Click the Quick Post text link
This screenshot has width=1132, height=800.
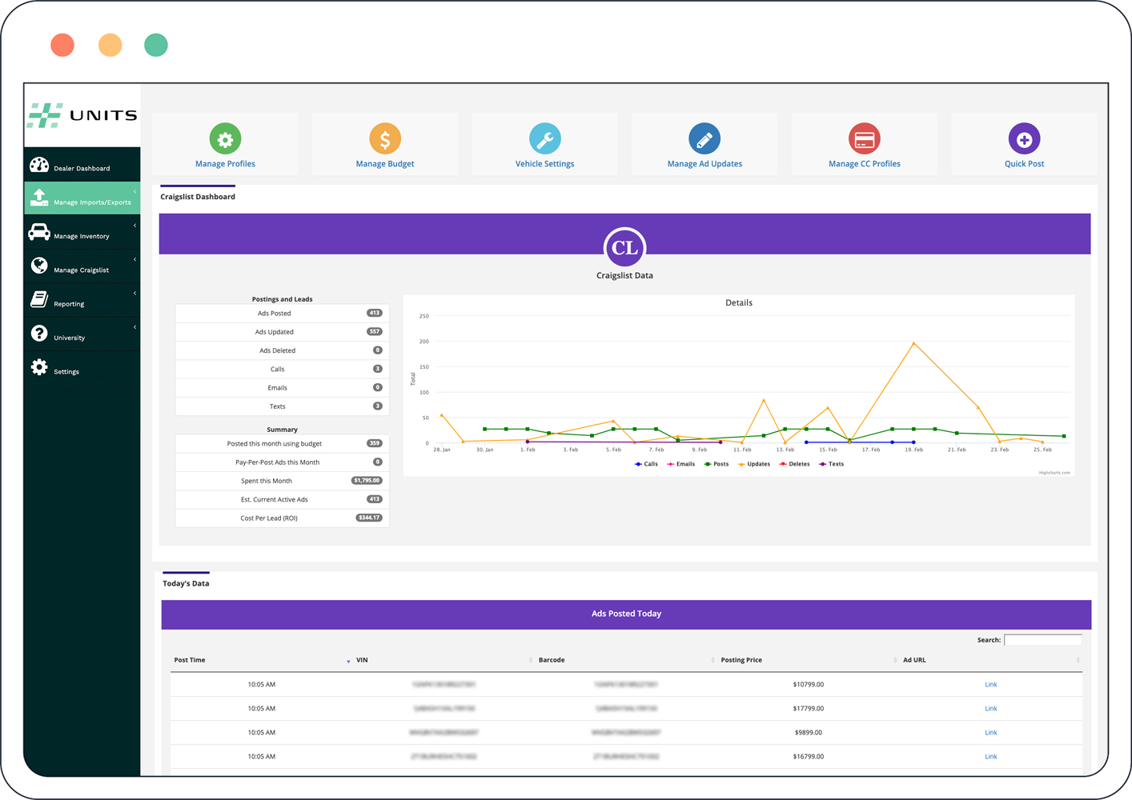click(x=1024, y=164)
